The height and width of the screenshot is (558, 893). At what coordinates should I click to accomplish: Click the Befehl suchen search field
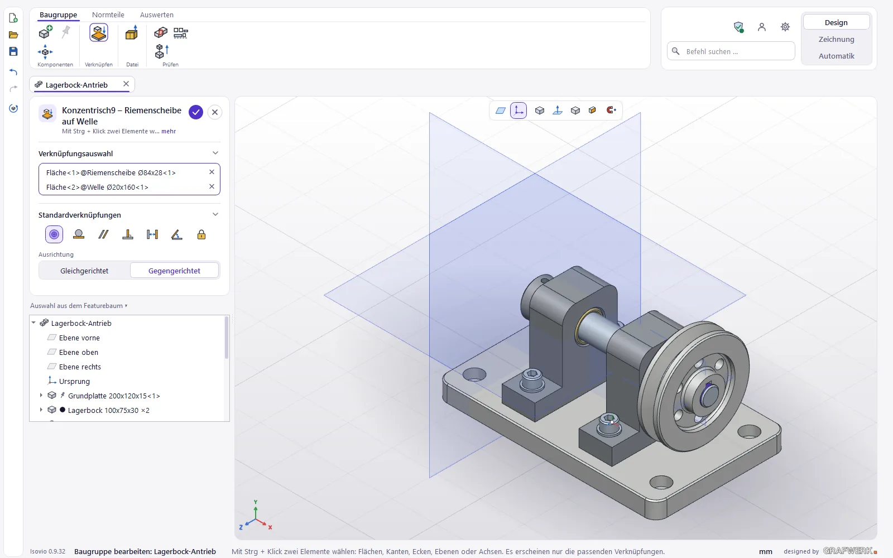(731, 51)
